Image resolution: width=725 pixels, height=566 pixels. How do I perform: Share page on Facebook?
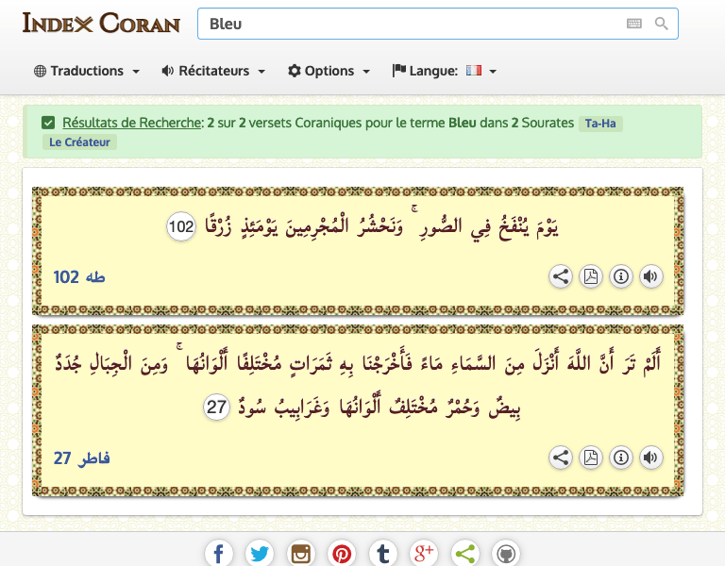point(218,554)
